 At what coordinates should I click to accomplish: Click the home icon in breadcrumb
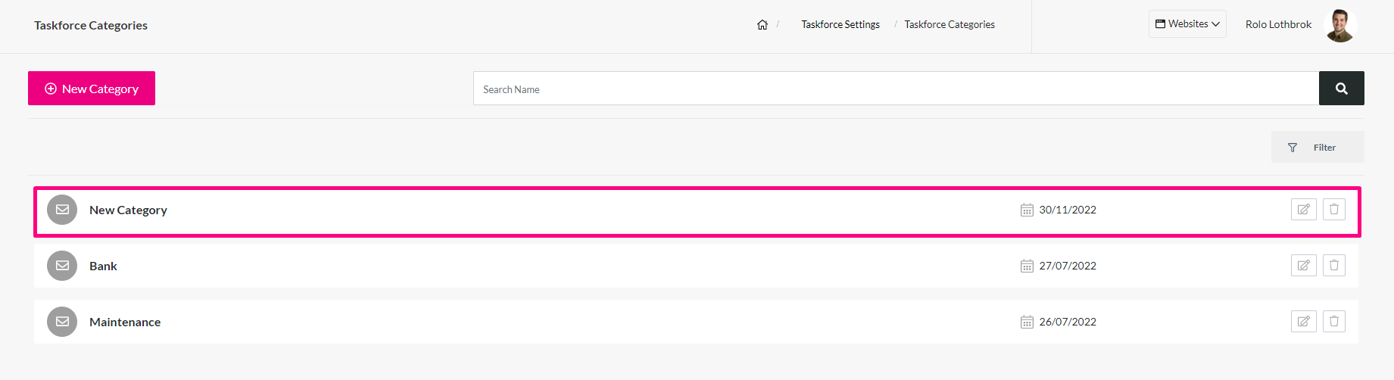[762, 25]
